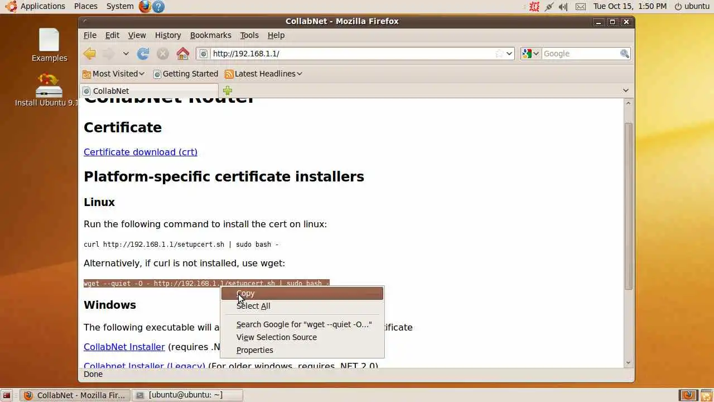Click inside the URL address field
The width and height of the screenshot is (714, 402).
click(x=353, y=54)
